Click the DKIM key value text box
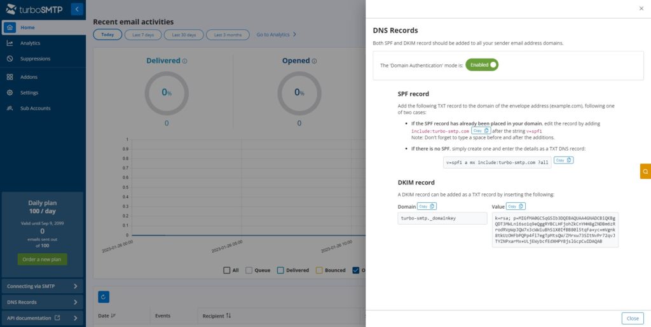Screen dimensions: 651x327 (555, 230)
